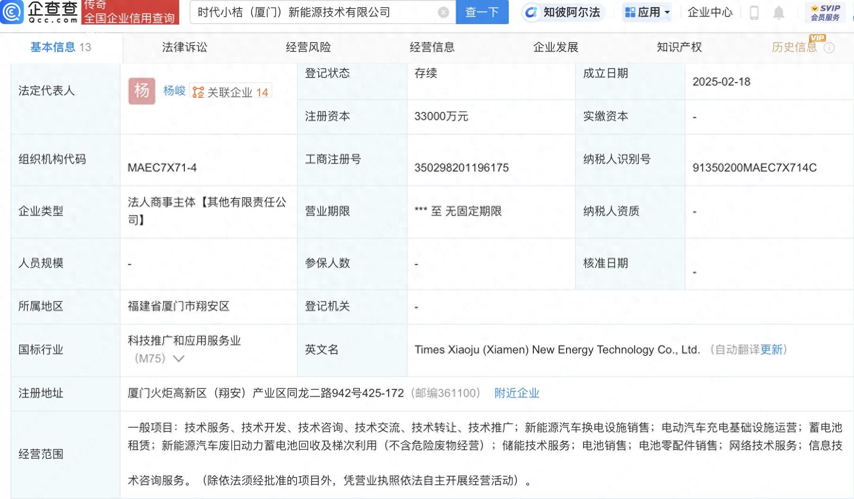Viewport: 854px width, 499px height.
Task: Open the notifications bell icon
Action: 778,13
